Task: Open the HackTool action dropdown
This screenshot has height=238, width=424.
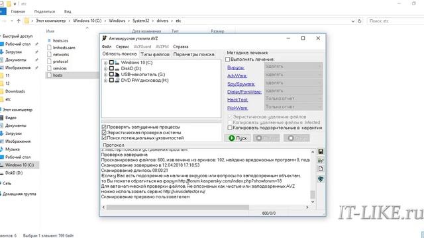Action: tap(293, 99)
